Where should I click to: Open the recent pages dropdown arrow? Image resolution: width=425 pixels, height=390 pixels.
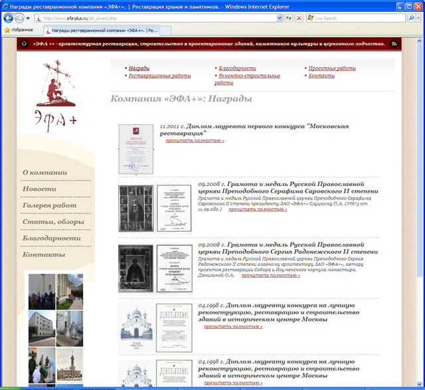coord(28,19)
